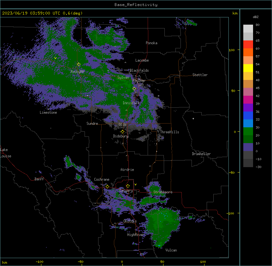Click the RockyMH label

tap(77, 72)
